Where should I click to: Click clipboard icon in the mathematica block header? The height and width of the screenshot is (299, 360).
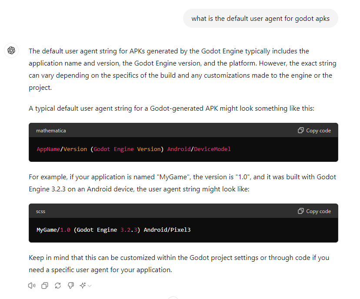coord(301,130)
